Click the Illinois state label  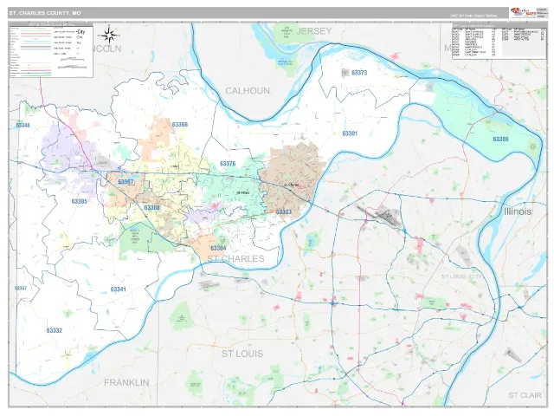click(x=518, y=211)
